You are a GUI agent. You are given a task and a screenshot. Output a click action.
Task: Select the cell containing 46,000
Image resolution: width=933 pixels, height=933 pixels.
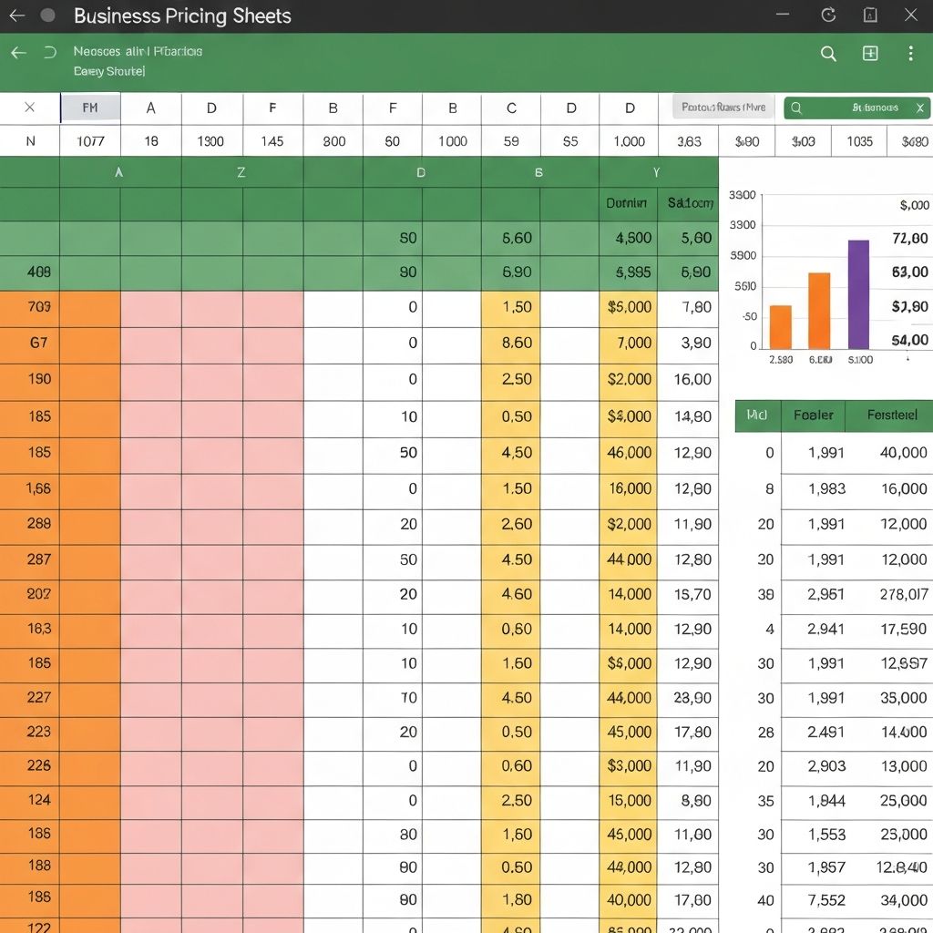(x=629, y=453)
